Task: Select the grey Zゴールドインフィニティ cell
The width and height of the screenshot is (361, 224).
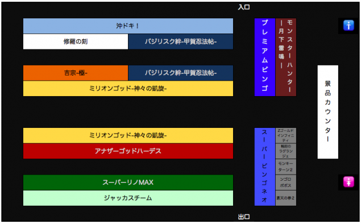Action: [x=286, y=135]
